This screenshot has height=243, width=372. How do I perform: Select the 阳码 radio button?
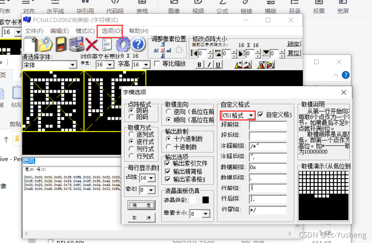[131, 117]
